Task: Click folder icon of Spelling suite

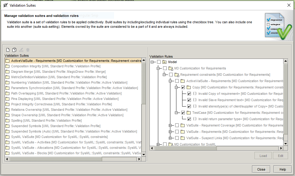Action: pos(8,121)
